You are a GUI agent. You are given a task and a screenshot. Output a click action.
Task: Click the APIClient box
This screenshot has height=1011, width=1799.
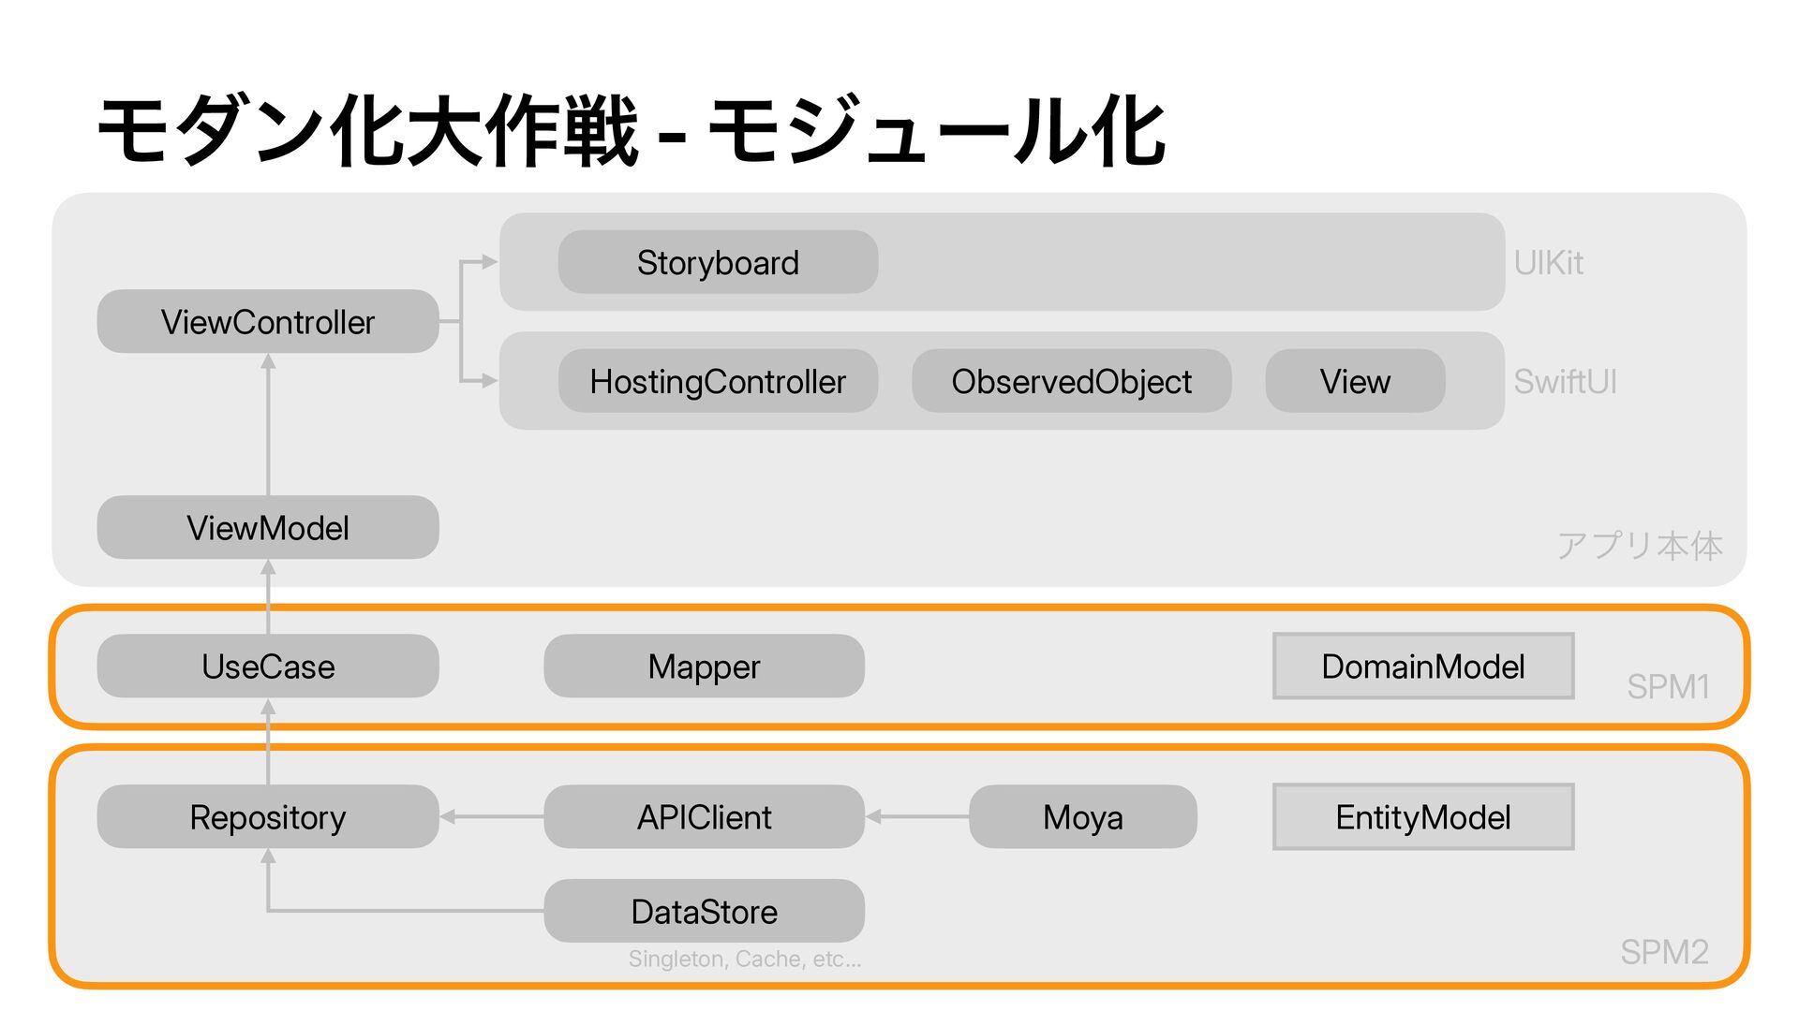[704, 816]
